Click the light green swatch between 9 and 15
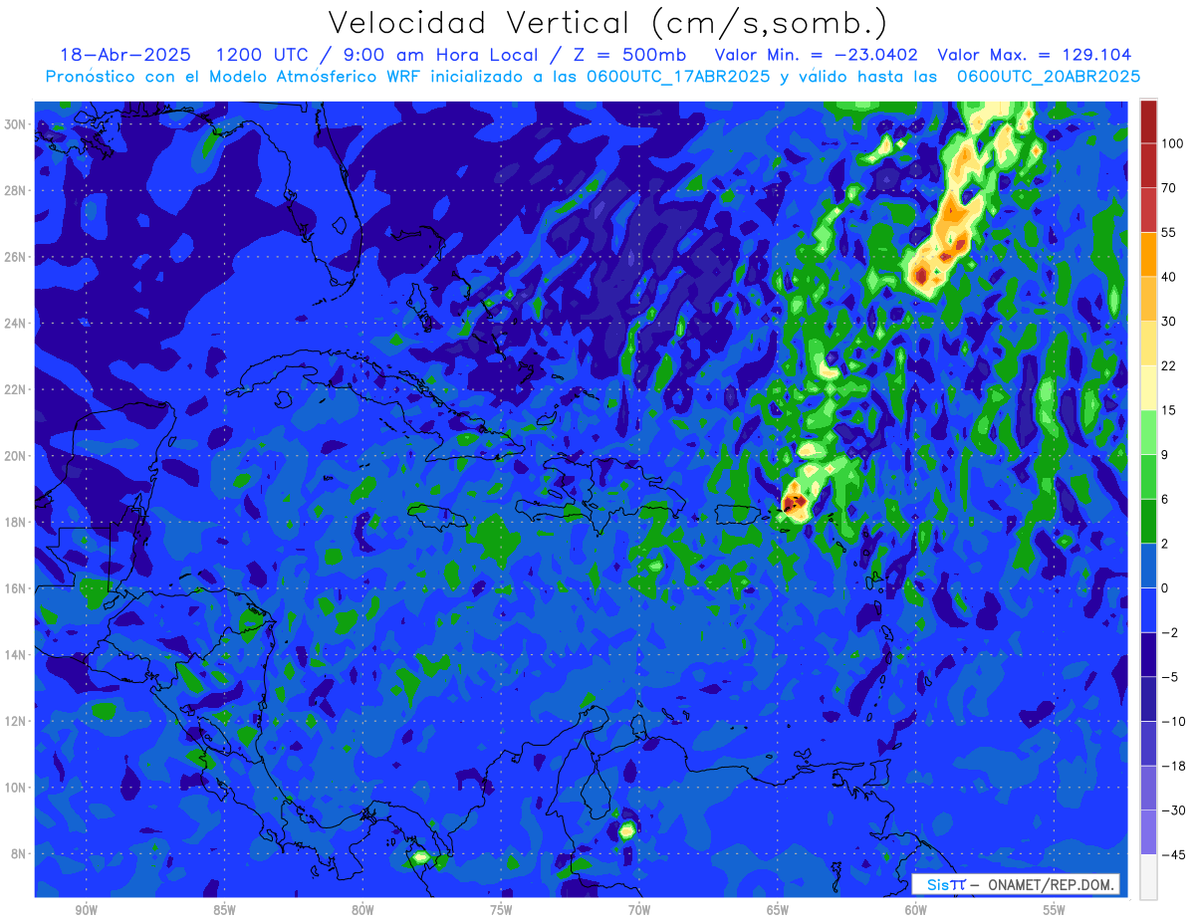This screenshot has width=1195, height=923. [x=1148, y=431]
